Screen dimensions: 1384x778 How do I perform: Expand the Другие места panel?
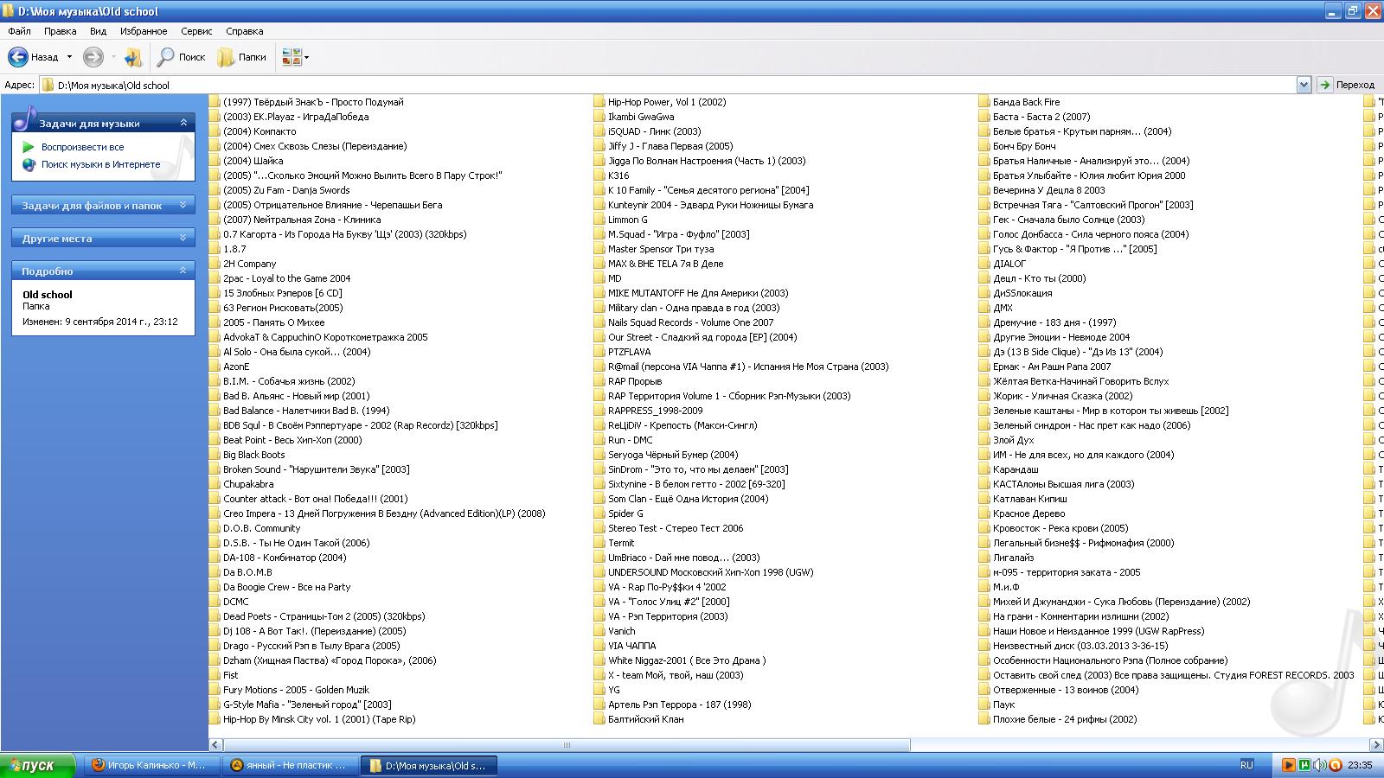(183, 238)
